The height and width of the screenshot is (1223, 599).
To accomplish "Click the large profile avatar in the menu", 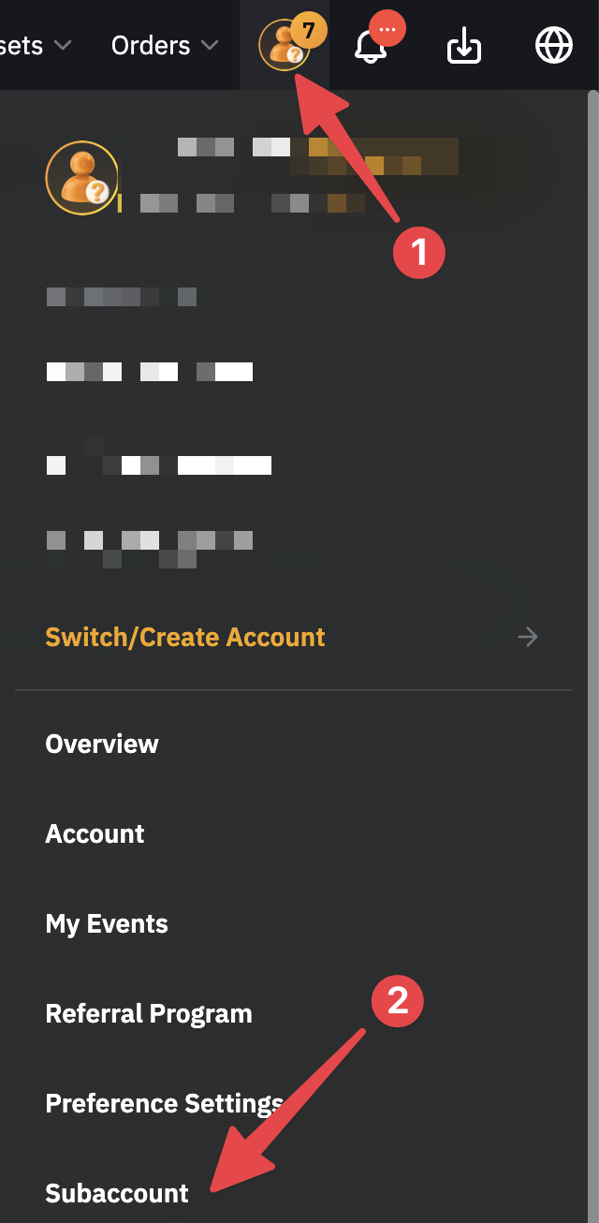I will 82,178.
